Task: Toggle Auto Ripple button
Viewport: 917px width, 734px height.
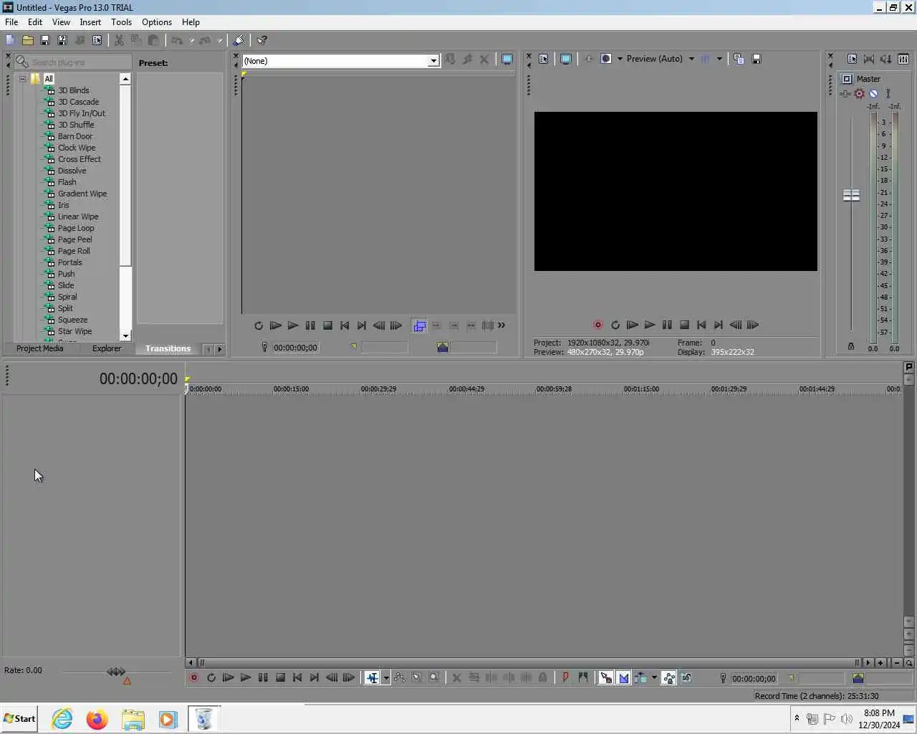Action: (640, 677)
